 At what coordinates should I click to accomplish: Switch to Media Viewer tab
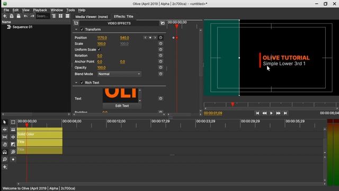pos(92,16)
